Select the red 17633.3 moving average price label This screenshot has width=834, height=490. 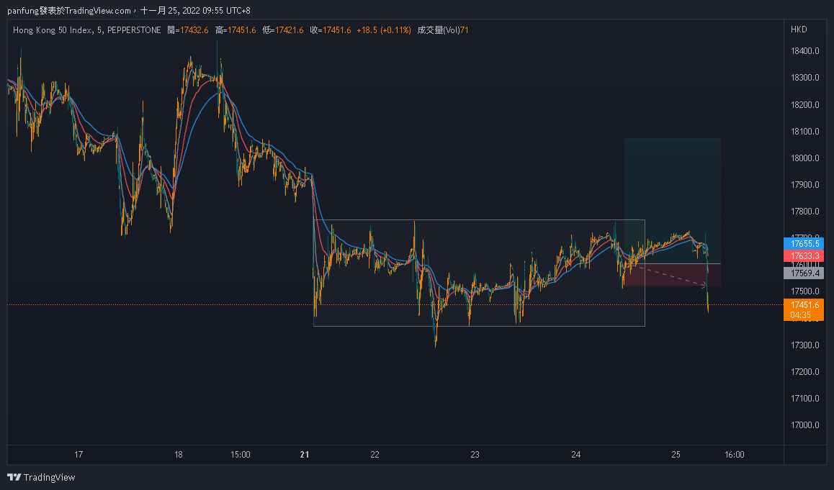coord(802,254)
